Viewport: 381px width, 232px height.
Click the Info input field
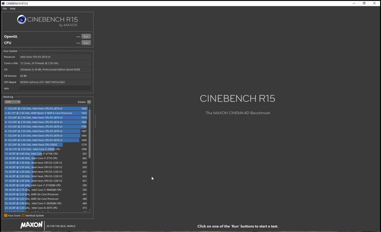55,88
